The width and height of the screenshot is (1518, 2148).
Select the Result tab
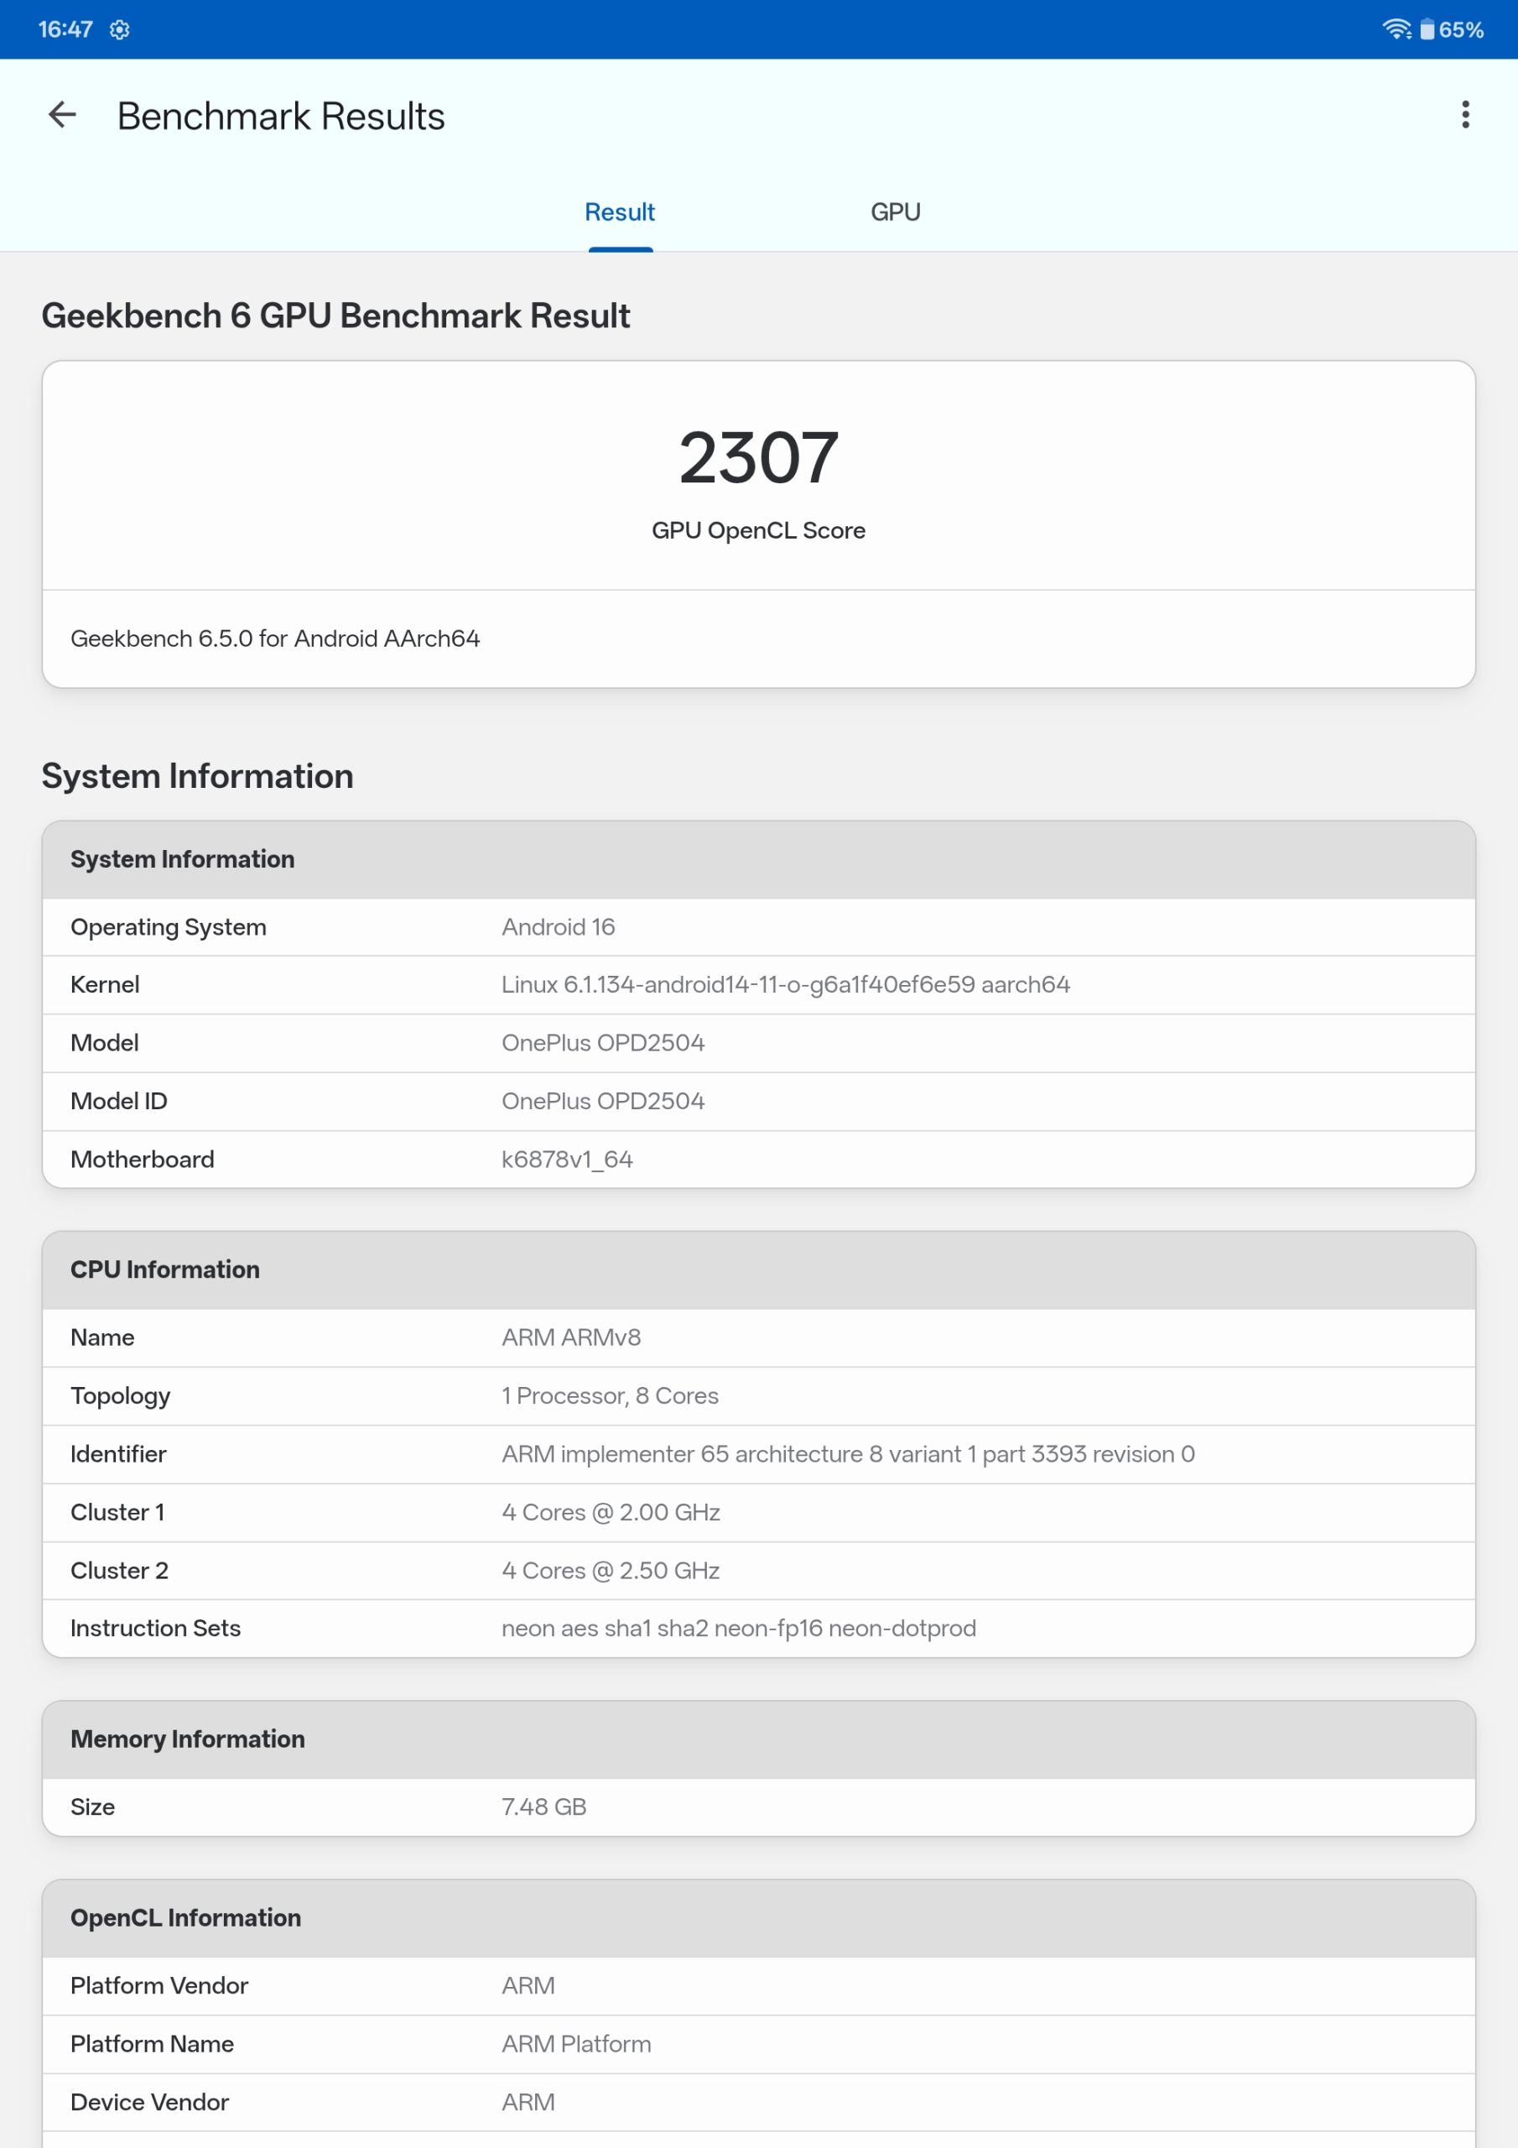[619, 211]
